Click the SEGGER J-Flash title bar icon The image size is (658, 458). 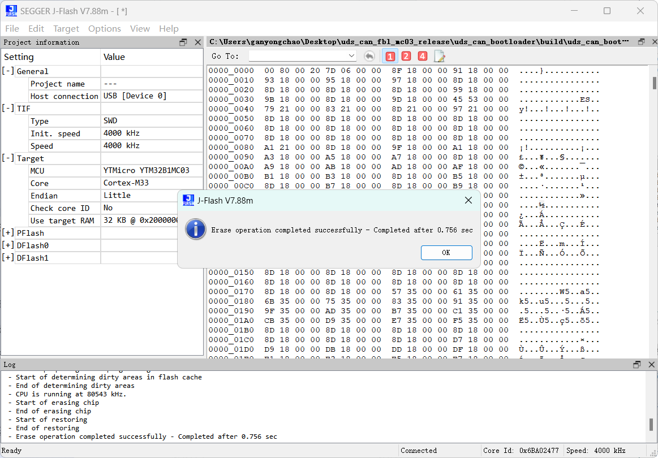pyautogui.click(x=11, y=11)
